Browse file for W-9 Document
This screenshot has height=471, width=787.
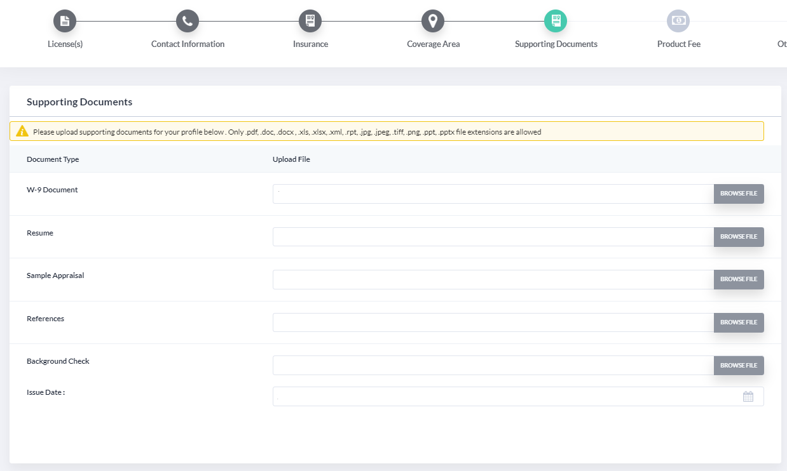[x=739, y=194]
